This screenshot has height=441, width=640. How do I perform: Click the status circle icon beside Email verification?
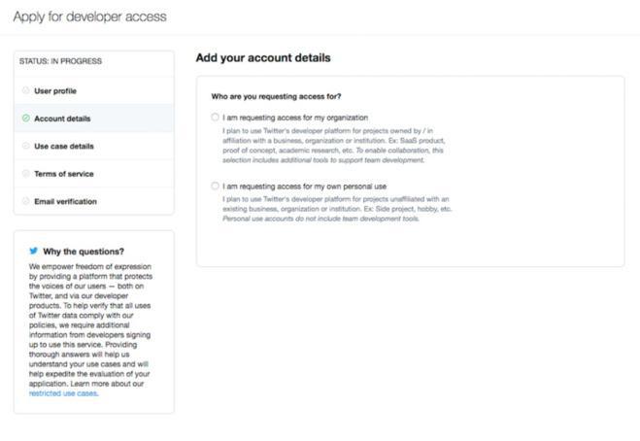tap(25, 201)
